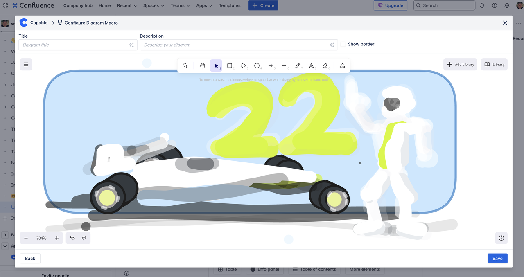Click AI sparkle icon in Description field
This screenshot has width=524, height=277.
[332, 45]
